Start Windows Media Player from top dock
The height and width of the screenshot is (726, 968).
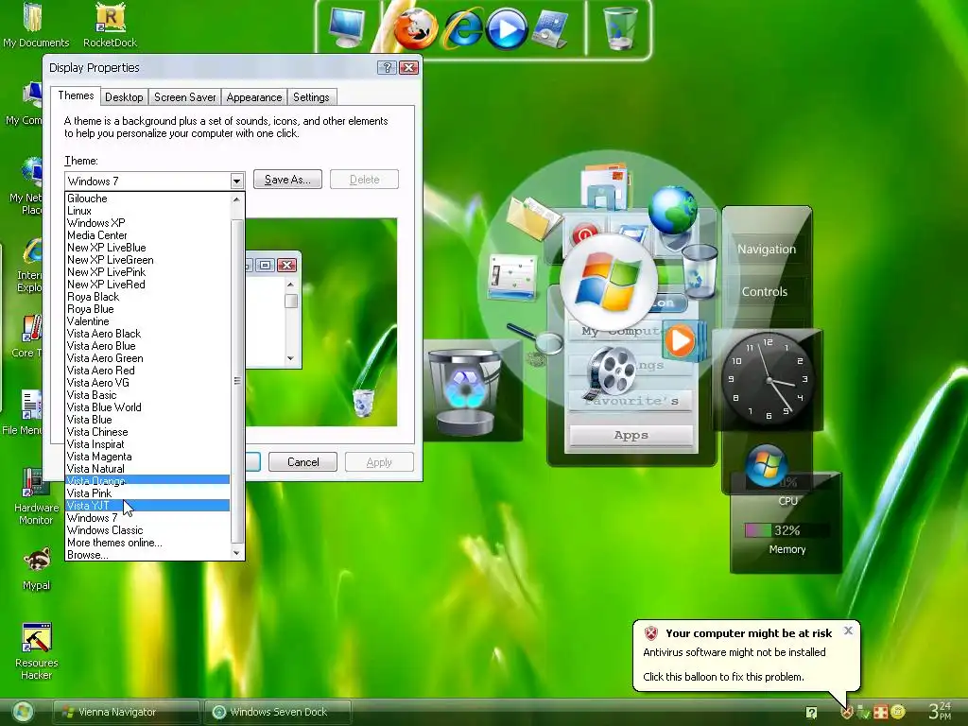507,29
